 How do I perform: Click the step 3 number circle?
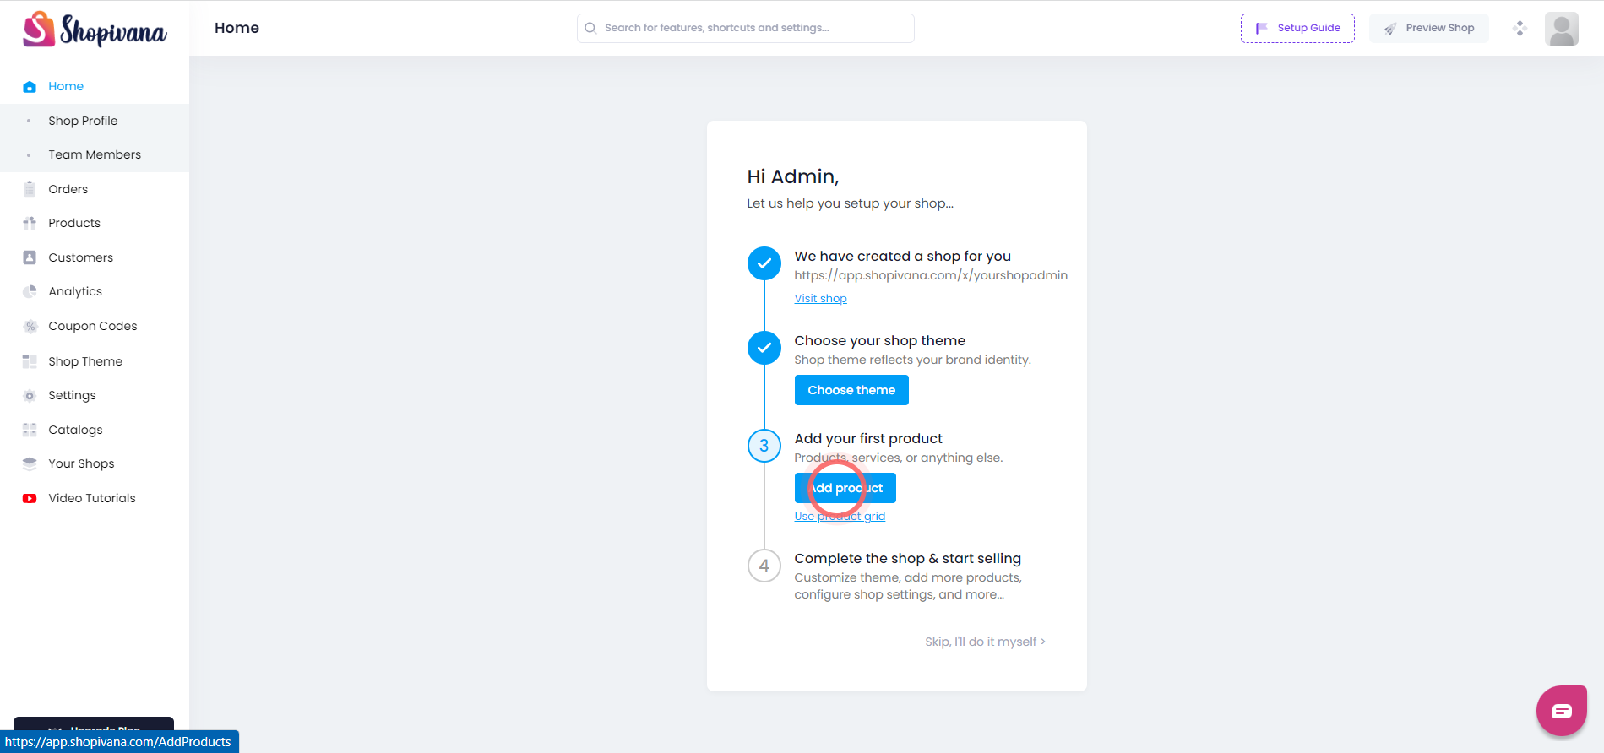764,446
